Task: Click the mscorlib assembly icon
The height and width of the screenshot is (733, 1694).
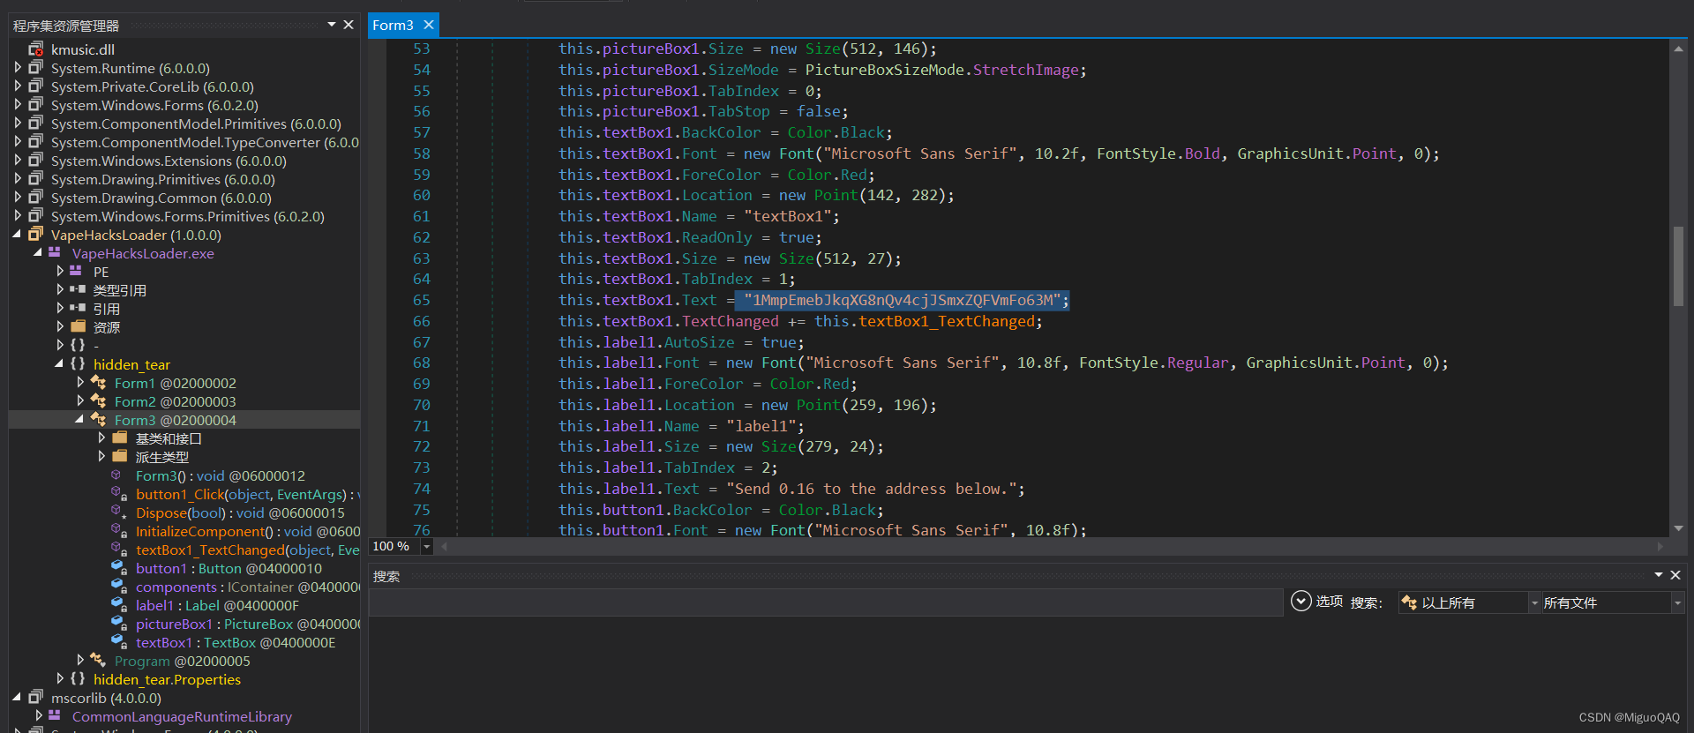Action: 35,698
